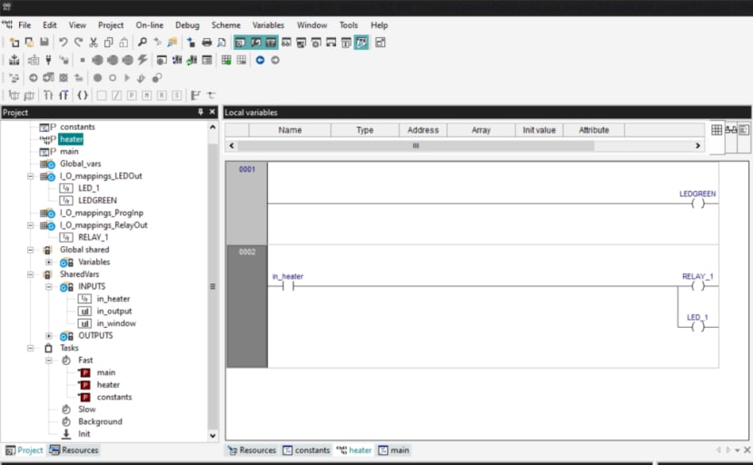Viewport: 753px width, 465px height.
Task: Click the Print icon
Action: [x=206, y=43]
